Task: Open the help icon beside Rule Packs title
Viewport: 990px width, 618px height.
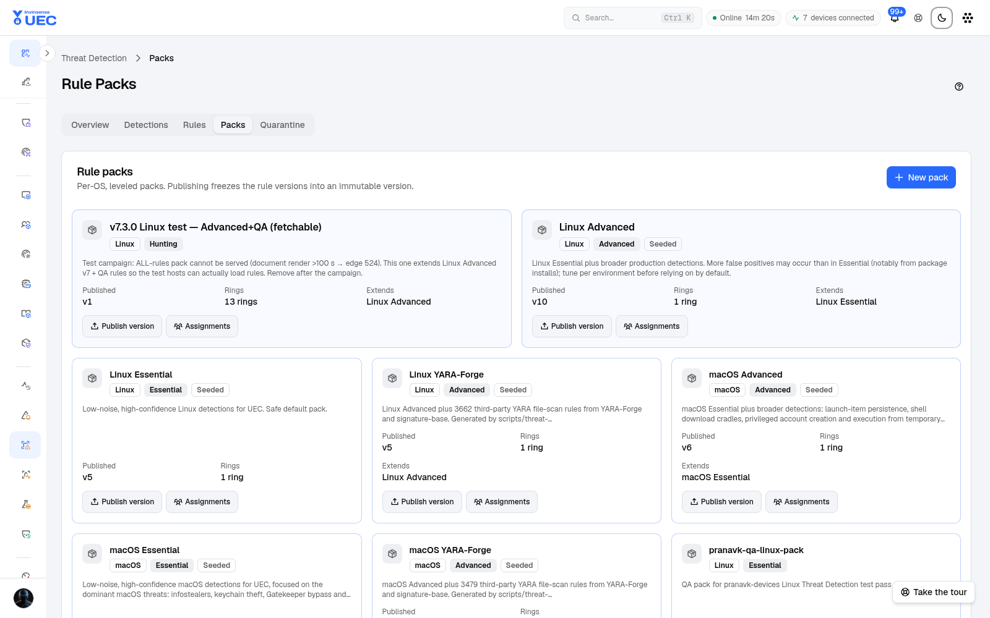Action: click(959, 87)
